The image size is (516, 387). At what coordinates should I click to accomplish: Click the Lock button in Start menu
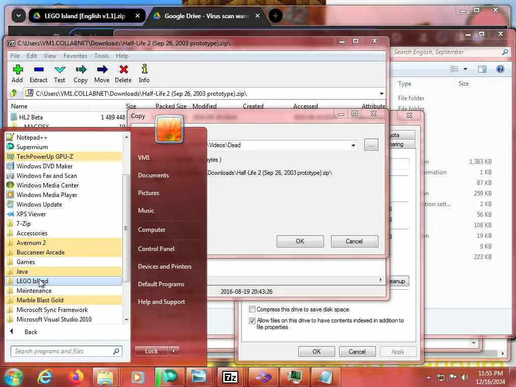click(x=152, y=351)
